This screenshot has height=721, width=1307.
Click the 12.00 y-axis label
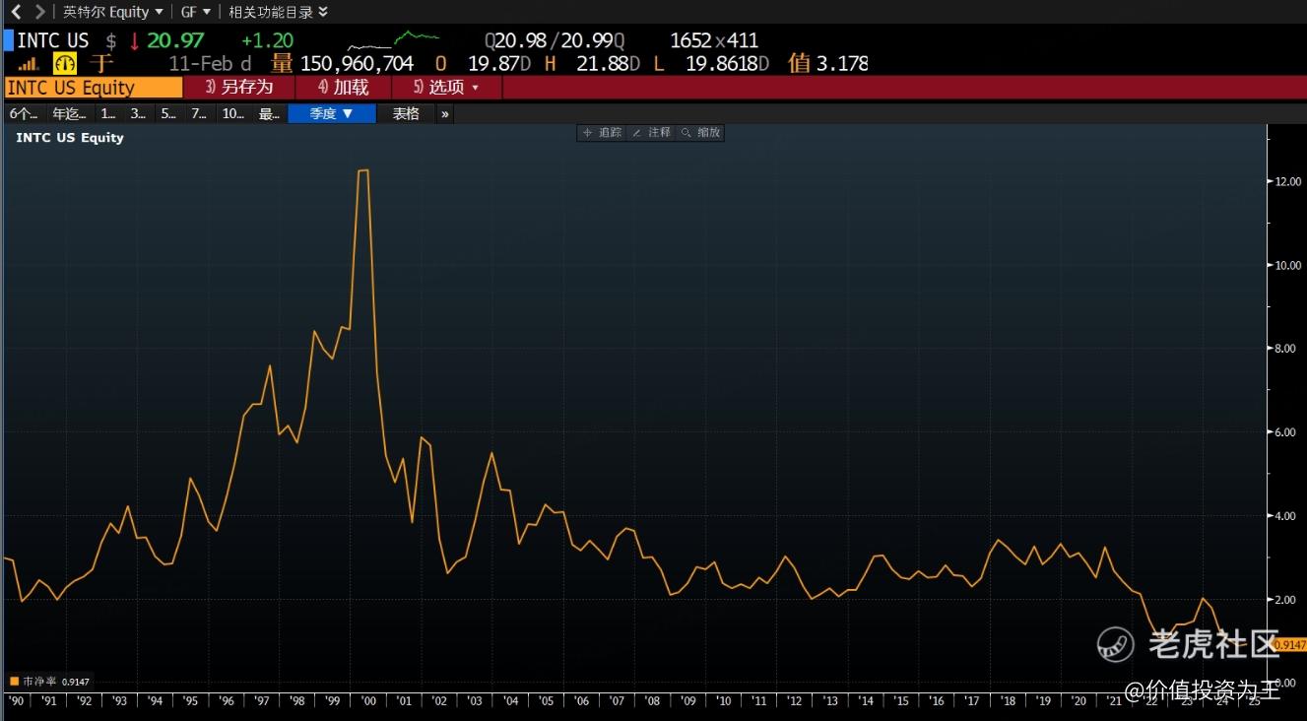(x=1288, y=182)
